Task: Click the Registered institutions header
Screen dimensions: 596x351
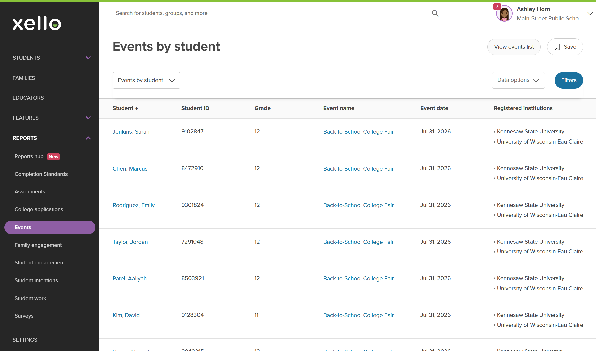Action: pyautogui.click(x=523, y=108)
